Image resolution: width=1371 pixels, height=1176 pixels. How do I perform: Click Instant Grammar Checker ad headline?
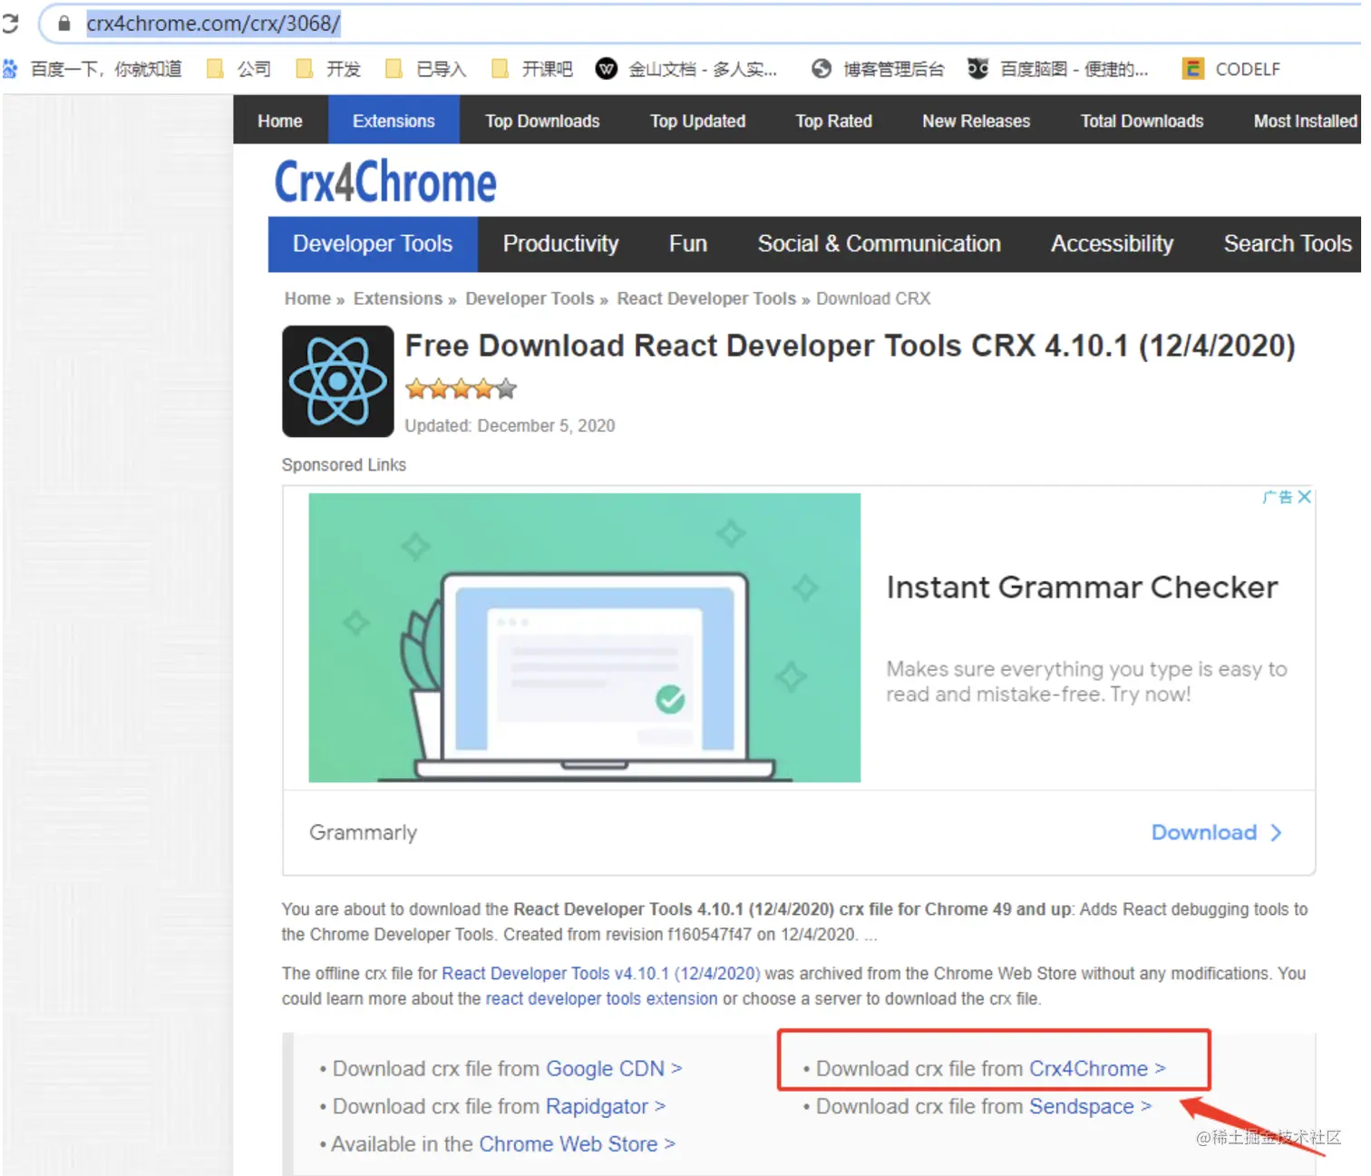click(1083, 588)
